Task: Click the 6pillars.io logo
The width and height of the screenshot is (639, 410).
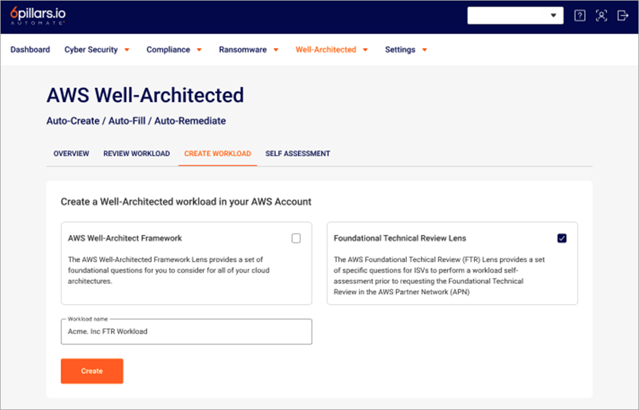Action: [x=38, y=16]
